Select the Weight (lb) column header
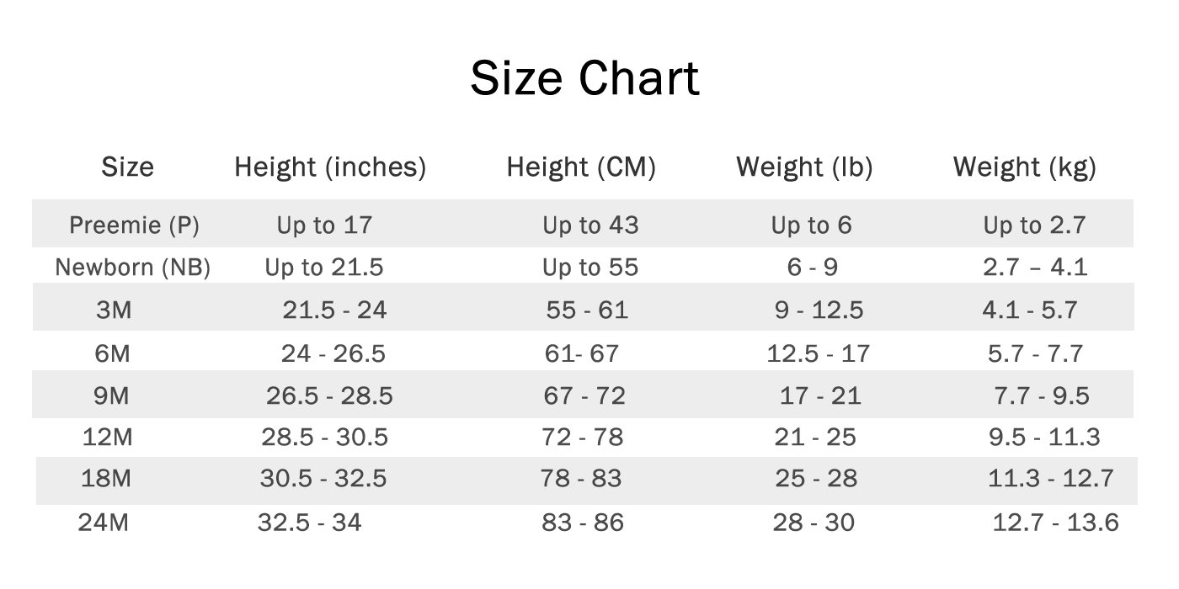1179x589 pixels. pyautogui.click(x=804, y=167)
